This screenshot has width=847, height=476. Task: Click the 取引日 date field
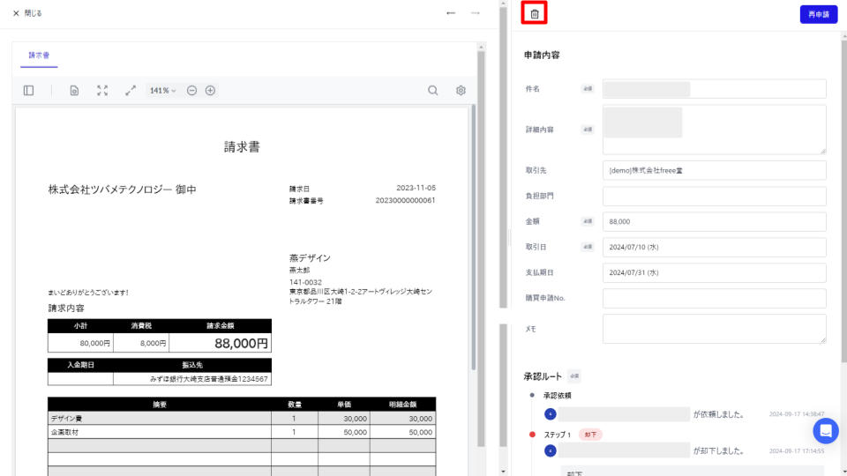714,247
